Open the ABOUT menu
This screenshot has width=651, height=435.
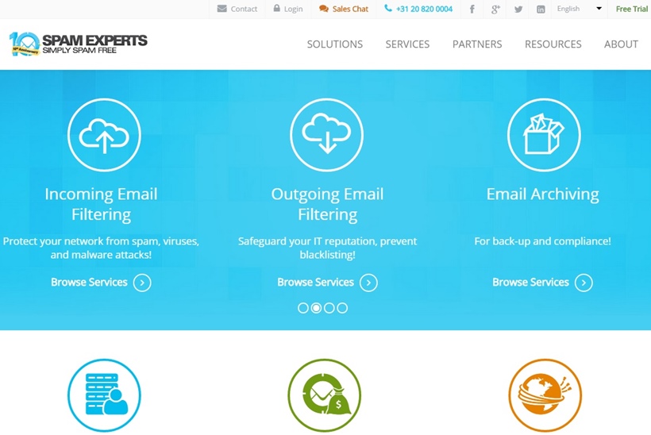point(621,44)
